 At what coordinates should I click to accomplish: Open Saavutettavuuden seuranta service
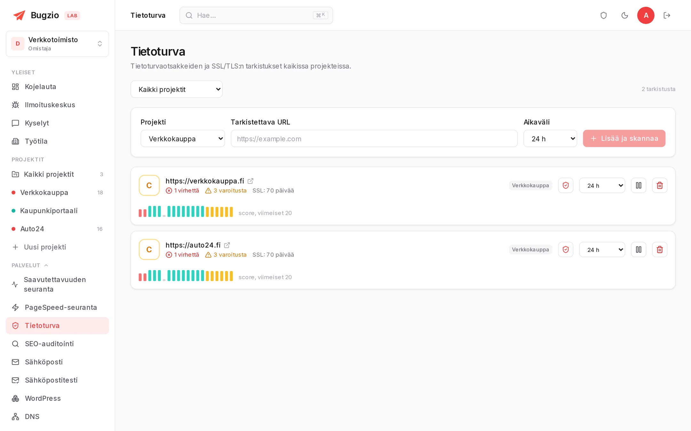click(57, 284)
